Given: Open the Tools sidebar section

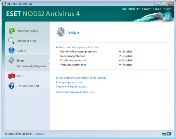Looking at the screenshot, I should (20, 76).
